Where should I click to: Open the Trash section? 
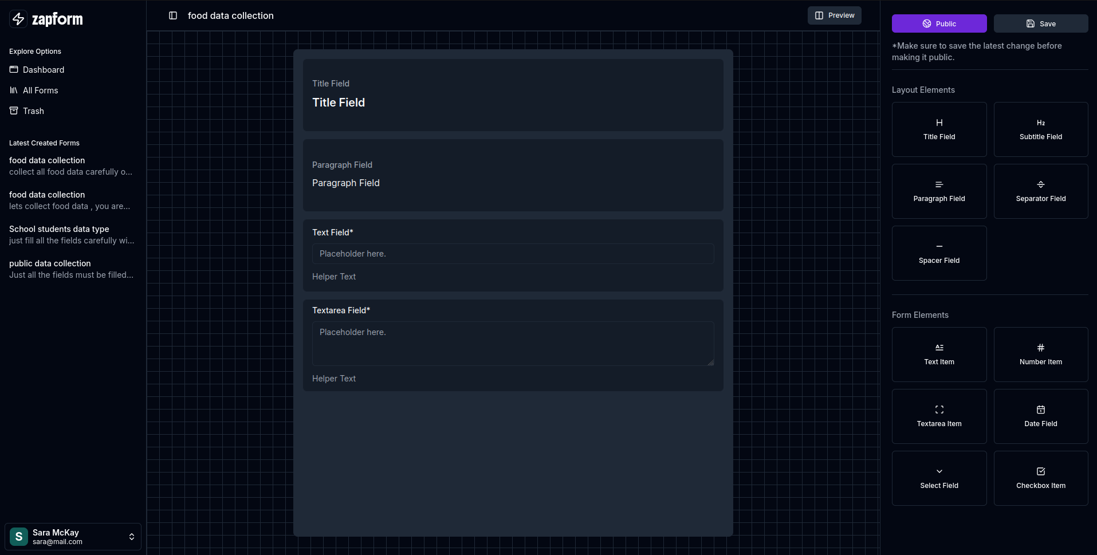(33, 111)
